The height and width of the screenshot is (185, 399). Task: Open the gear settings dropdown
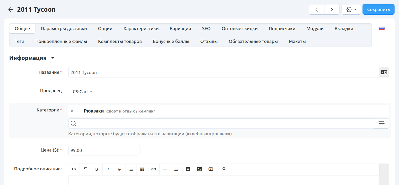point(351,9)
